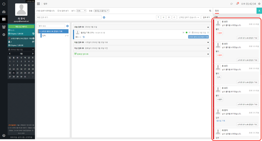
Task: Select the 활동 tab in right panel
Action: coord(217,11)
